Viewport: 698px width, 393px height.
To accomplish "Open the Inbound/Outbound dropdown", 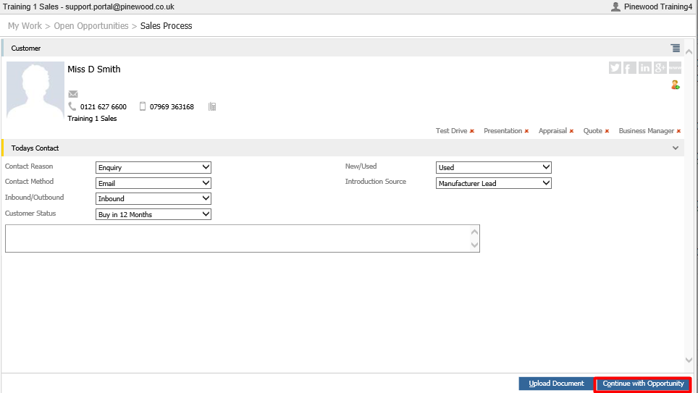I will (x=153, y=198).
